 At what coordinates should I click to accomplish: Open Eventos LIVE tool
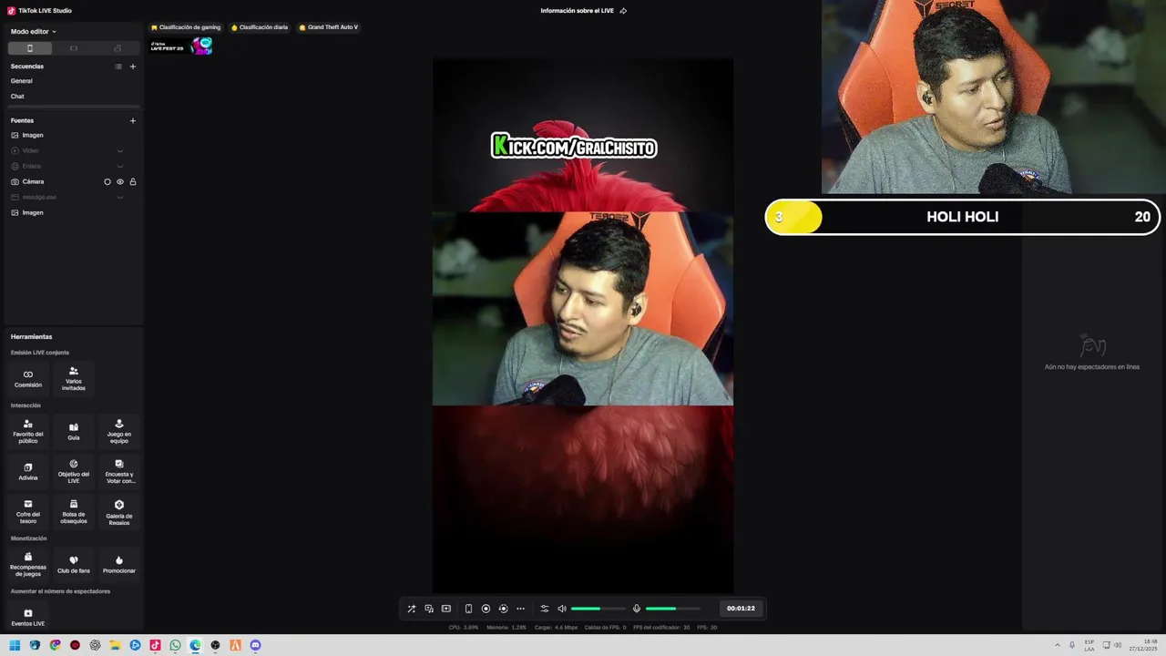pyautogui.click(x=28, y=617)
